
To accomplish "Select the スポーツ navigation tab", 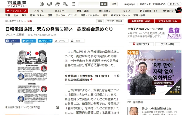I will 39,11.
